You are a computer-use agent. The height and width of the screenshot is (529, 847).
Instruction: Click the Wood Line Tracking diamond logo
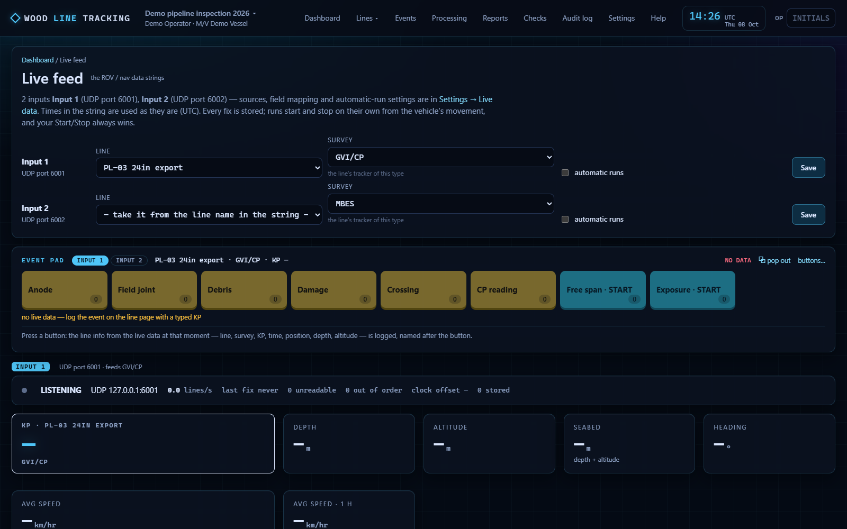click(x=15, y=18)
